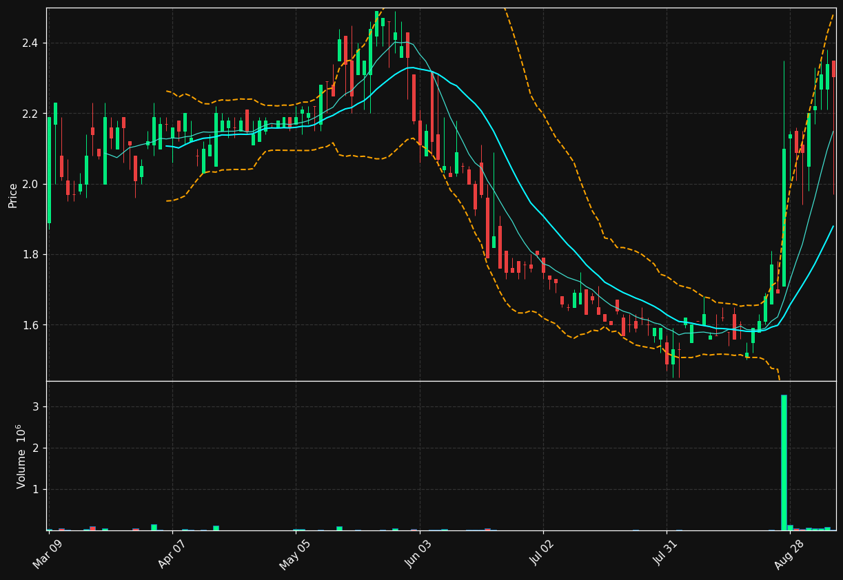
Task: Click the Mar 09 date label
Action: tap(49, 555)
